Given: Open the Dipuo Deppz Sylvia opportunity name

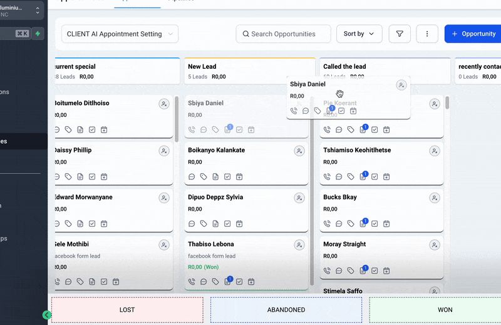Looking at the screenshot, I should [x=215, y=197].
